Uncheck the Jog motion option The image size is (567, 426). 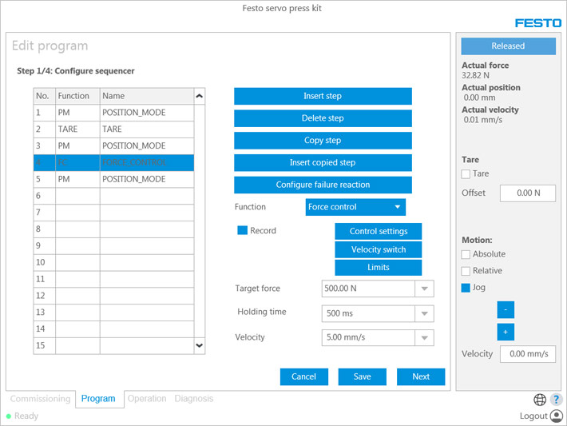pos(466,288)
